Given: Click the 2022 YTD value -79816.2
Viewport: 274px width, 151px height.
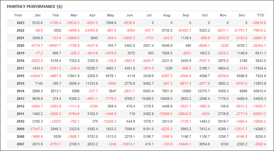Looking at the screenshot, I should (x=259, y=30).
